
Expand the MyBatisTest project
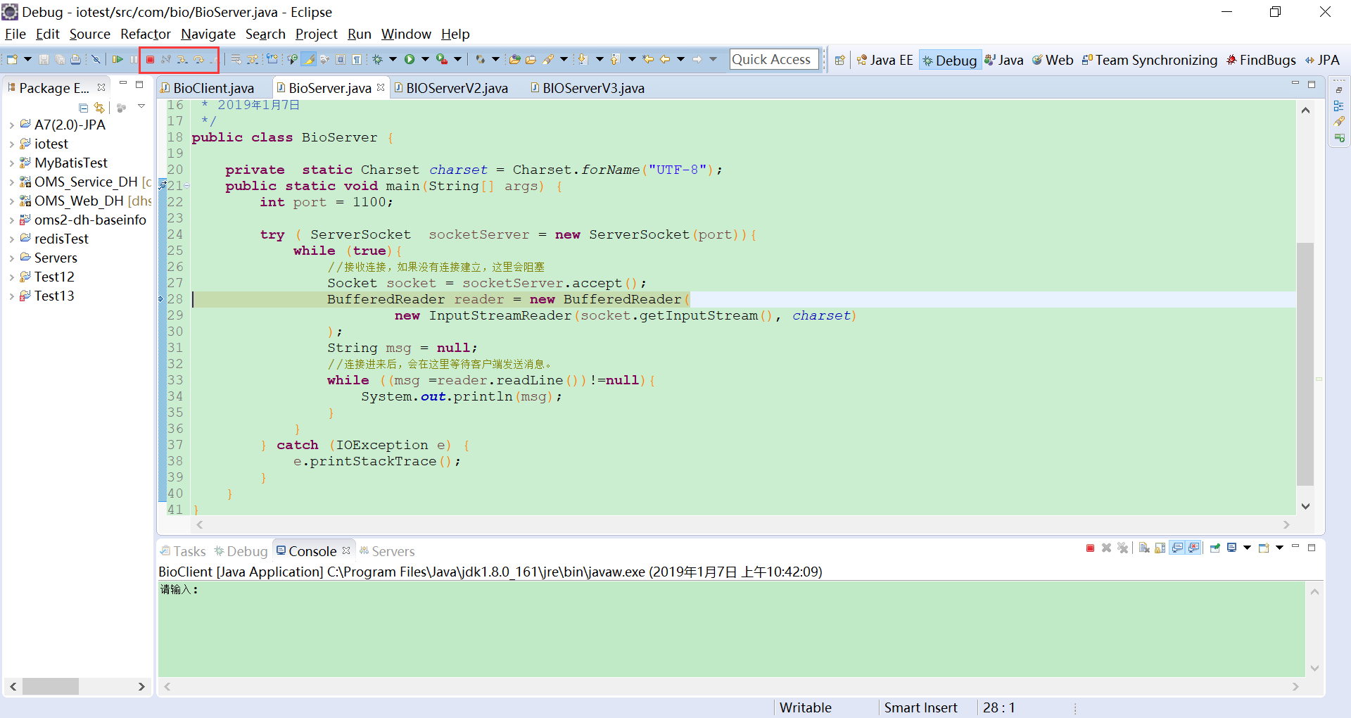pyautogui.click(x=12, y=163)
